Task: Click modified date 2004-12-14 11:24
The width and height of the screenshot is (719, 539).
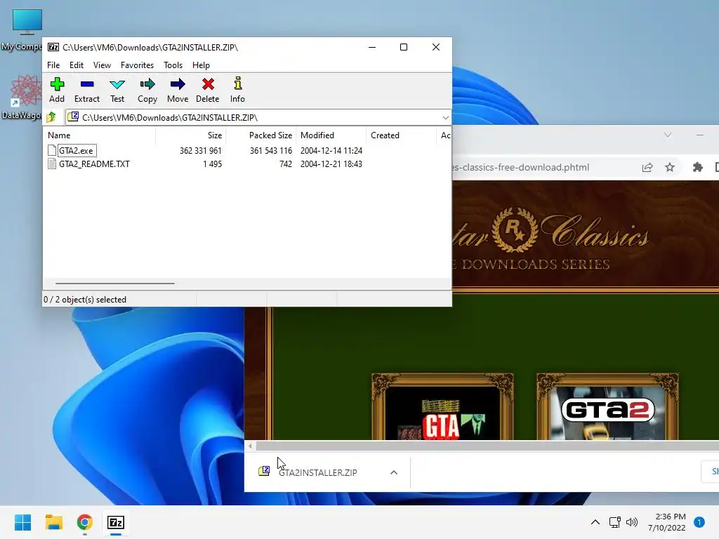Action: point(331,151)
